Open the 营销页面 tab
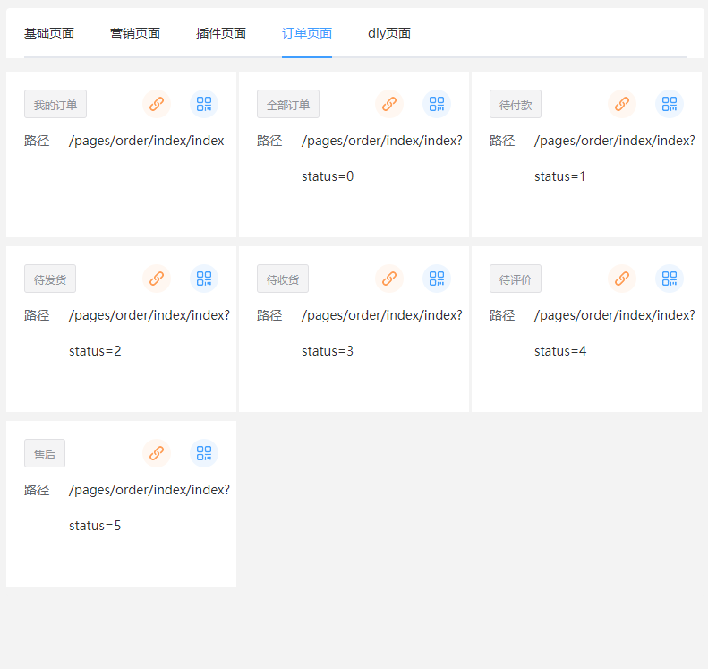This screenshot has height=669, width=708. pyautogui.click(x=135, y=34)
